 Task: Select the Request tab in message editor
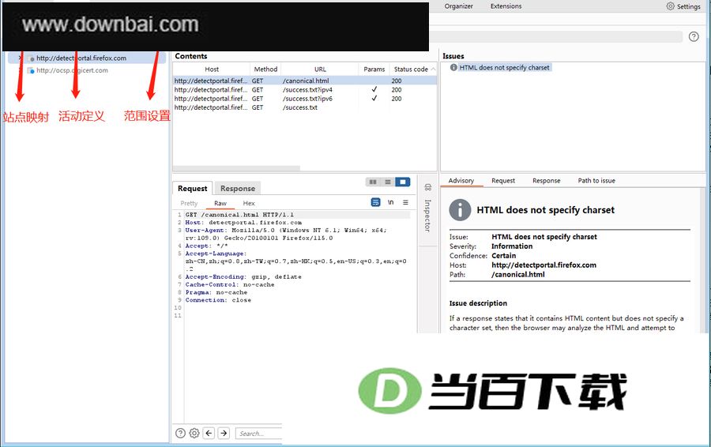192,188
